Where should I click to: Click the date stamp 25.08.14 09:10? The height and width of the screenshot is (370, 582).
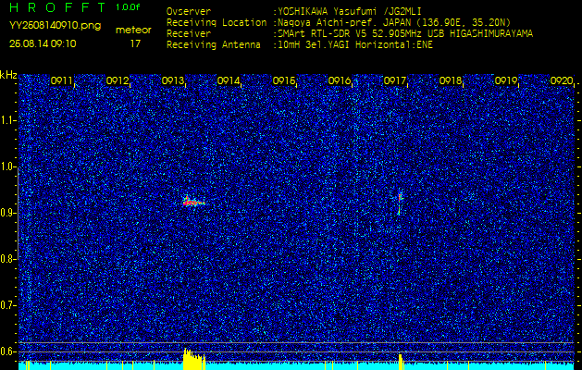click(43, 43)
